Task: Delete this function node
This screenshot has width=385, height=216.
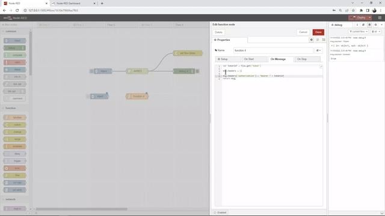Action: pyautogui.click(x=218, y=32)
